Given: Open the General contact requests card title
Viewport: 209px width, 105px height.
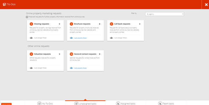Looking at the screenshot, I should point(85,54).
